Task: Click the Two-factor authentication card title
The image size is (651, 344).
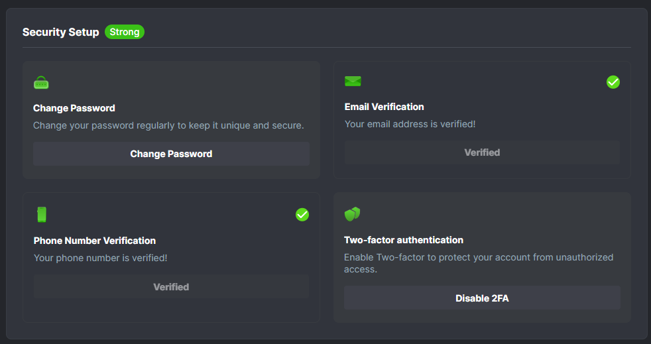Action: click(x=404, y=240)
